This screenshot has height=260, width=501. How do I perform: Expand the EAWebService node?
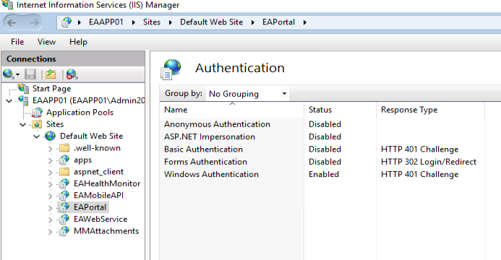point(51,220)
